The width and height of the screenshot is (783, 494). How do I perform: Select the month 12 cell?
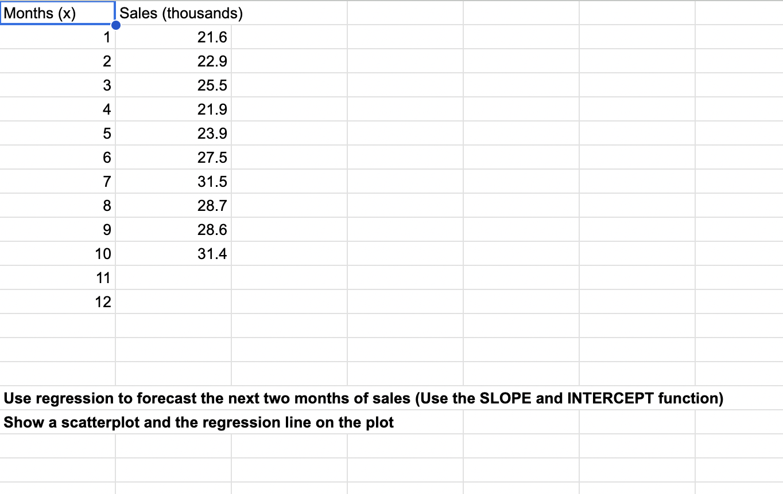pos(57,301)
